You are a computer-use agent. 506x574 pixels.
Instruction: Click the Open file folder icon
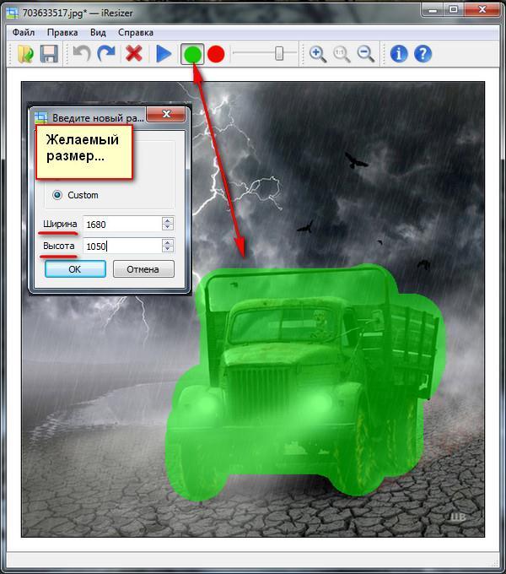pos(26,54)
